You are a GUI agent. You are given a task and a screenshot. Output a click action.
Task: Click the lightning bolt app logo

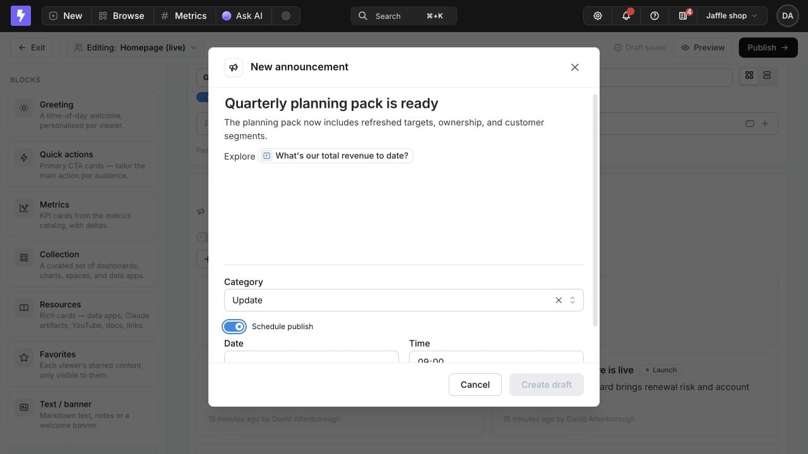pos(21,16)
